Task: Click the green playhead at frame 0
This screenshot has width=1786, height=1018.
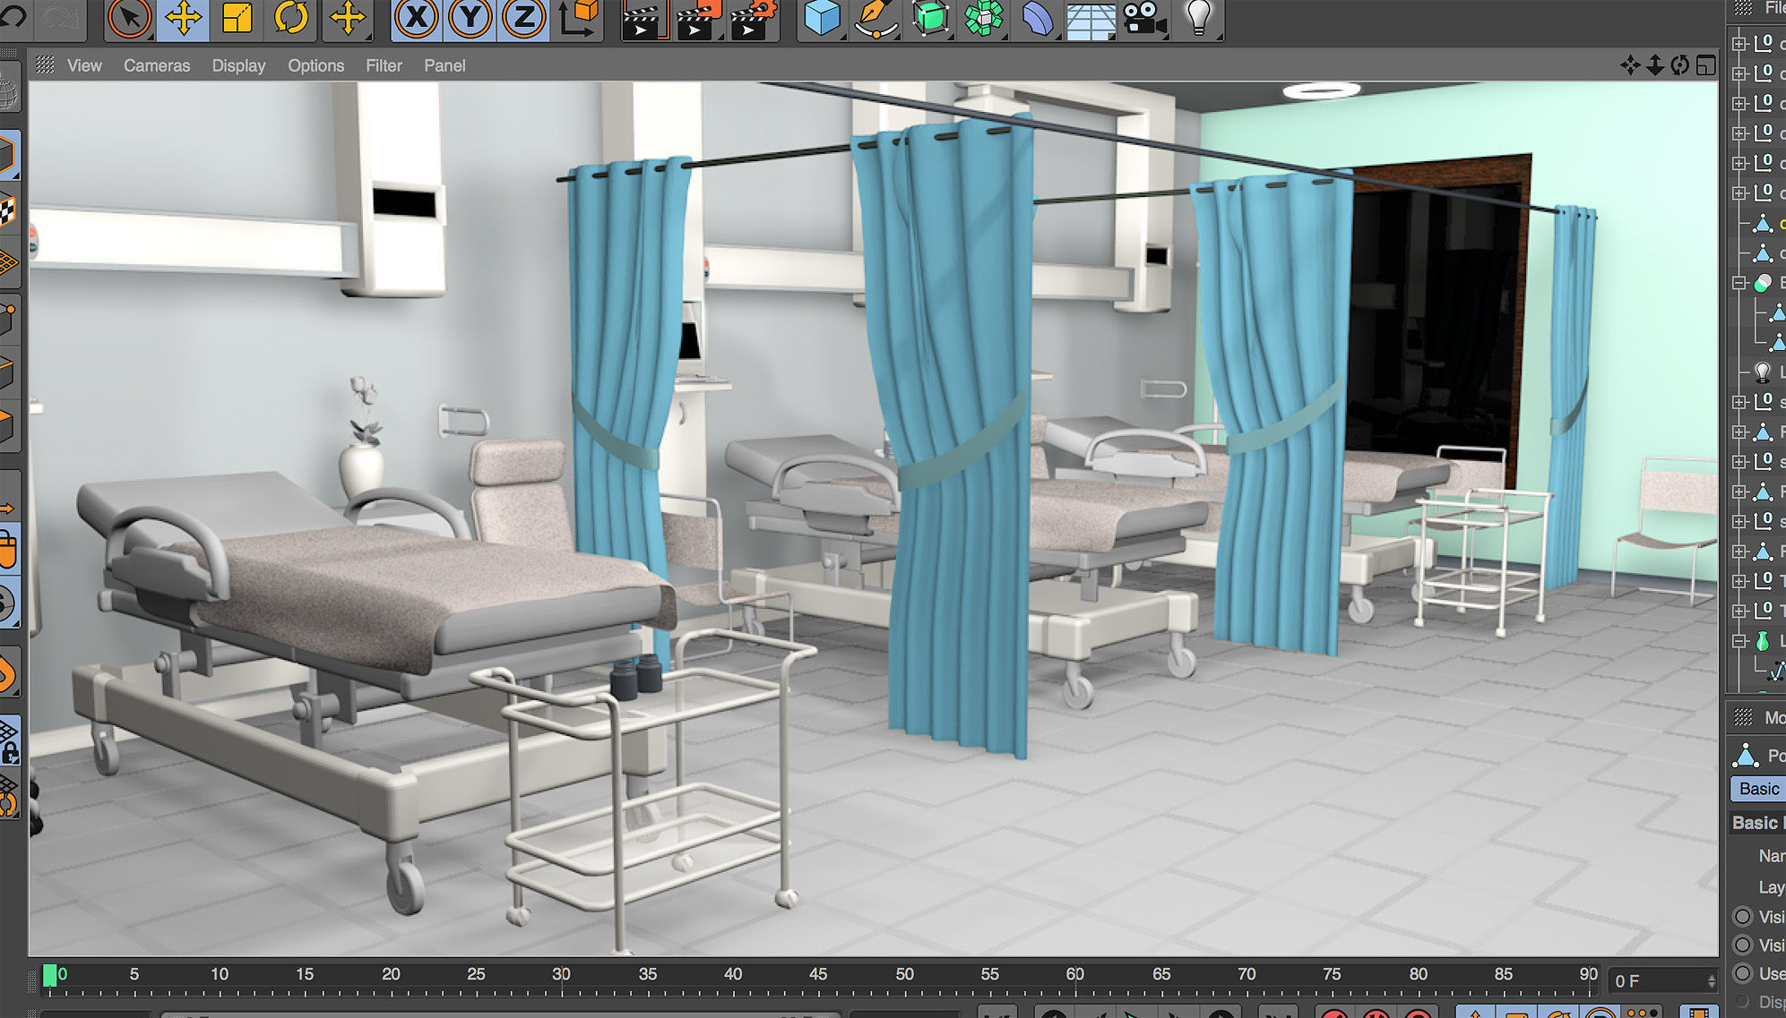Action: (x=50, y=975)
